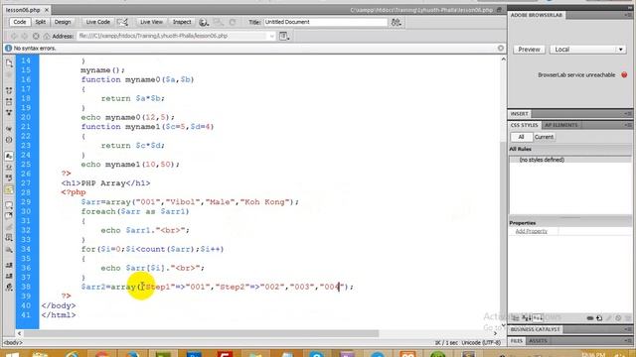Click the Refresh Design View icon
Image resolution: width=636 pixels, height=357 pixels.
point(233,22)
